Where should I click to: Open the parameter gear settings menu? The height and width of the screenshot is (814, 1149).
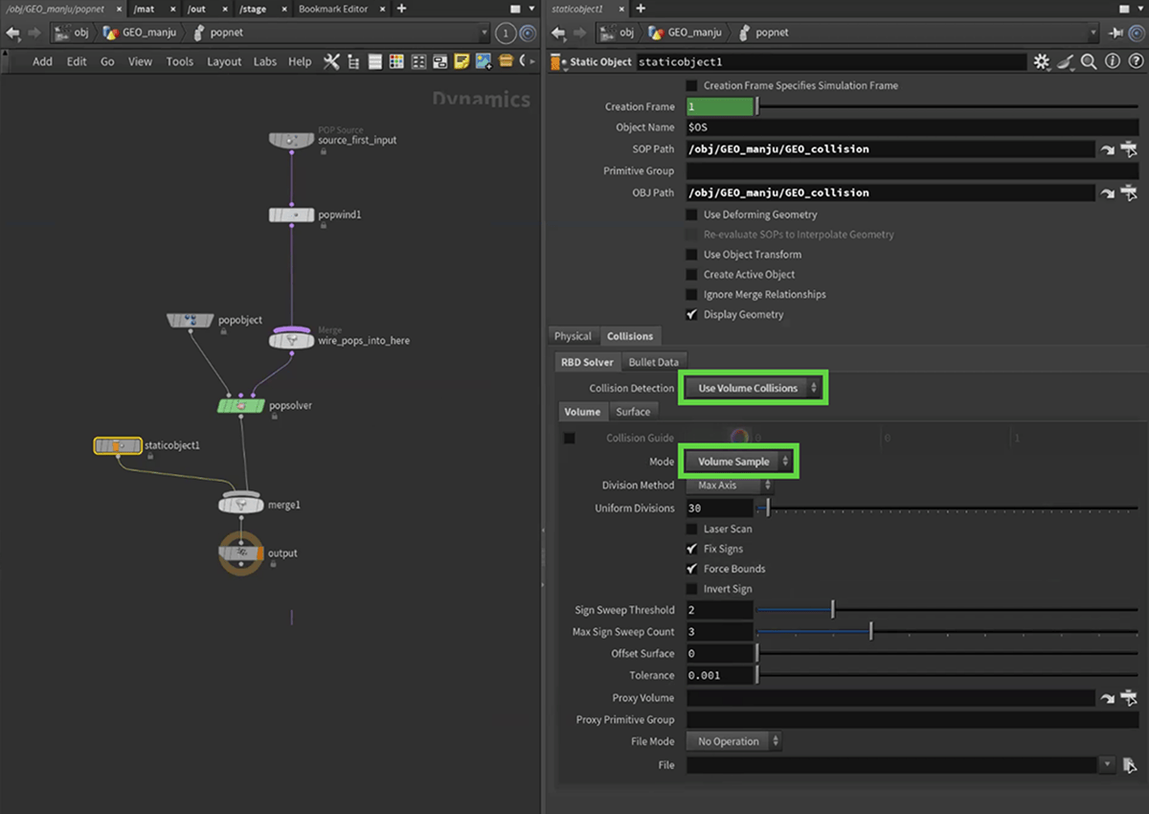[1041, 61]
